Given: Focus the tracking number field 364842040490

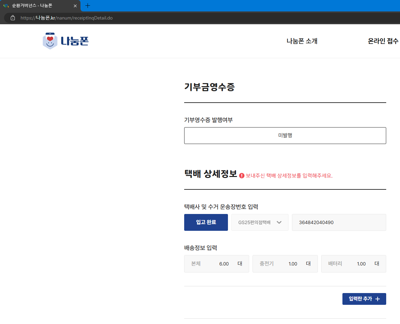Looking at the screenshot, I should [x=339, y=222].
